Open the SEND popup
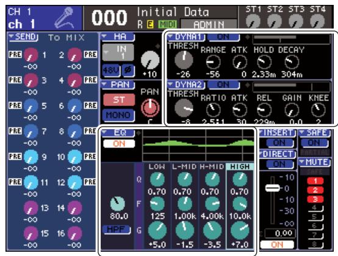Screen dimensions: 338x256 click(23, 37)
